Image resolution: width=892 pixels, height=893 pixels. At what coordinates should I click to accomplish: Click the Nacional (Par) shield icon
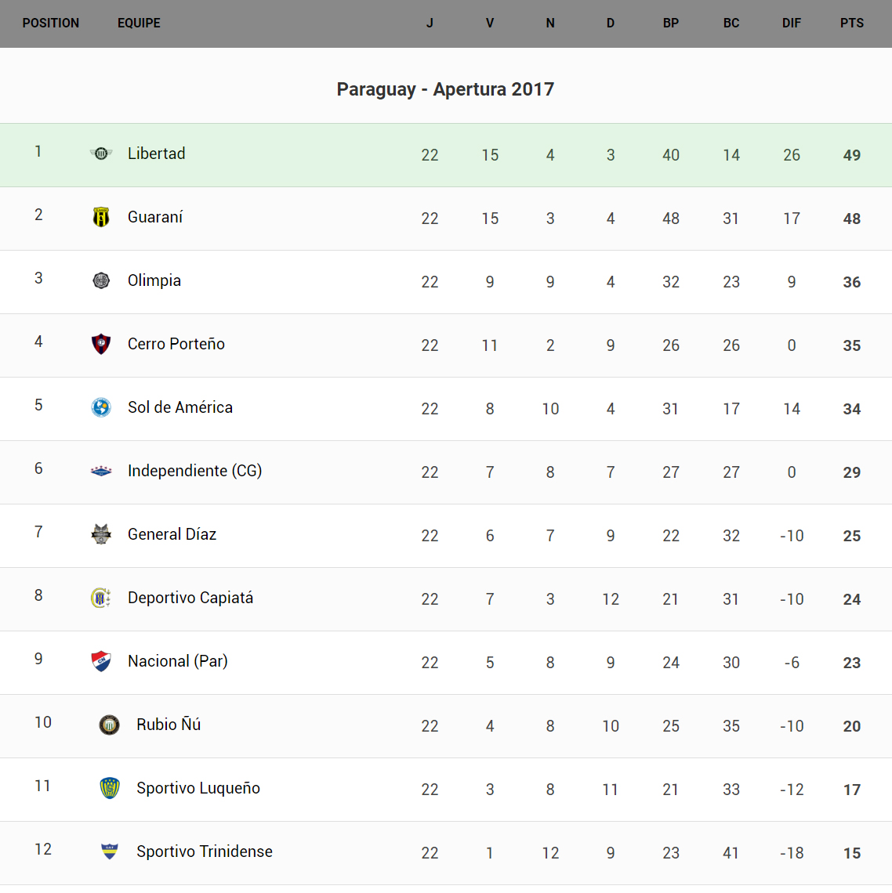coord(101,661)
